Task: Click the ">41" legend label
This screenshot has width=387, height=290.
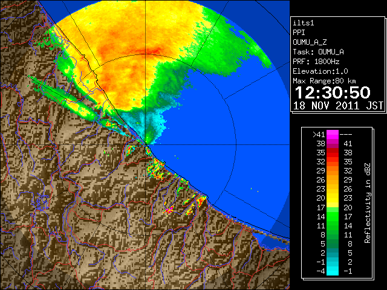Action: pos(319,135)
